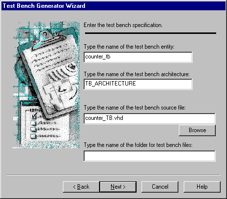Viewport: 227px width, 199px height.
Task: Select the TB_ARCHITECTURE architecture name field
Action: [x=138, y=84]
